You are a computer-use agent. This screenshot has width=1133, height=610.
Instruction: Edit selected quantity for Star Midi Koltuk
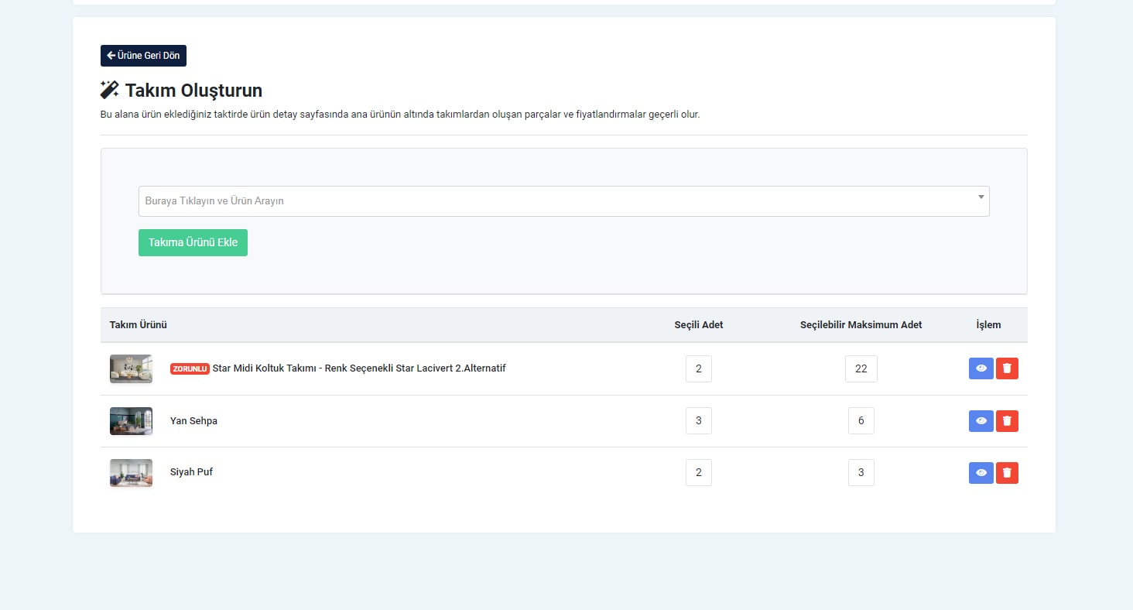[x=698, y=369]
